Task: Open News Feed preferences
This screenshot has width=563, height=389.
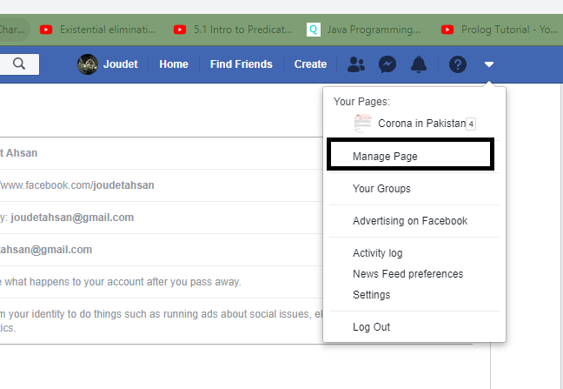Action: (407, 274)
